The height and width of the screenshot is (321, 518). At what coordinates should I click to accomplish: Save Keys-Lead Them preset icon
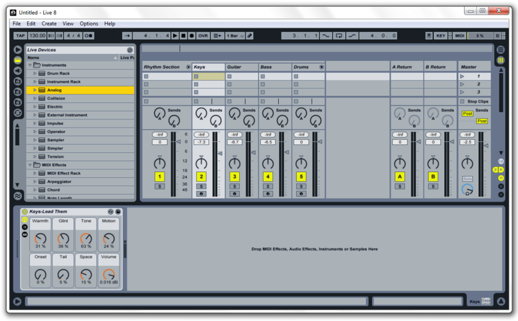tap(118, 211)
